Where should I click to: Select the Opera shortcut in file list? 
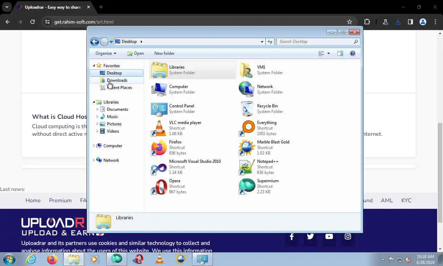159,186
